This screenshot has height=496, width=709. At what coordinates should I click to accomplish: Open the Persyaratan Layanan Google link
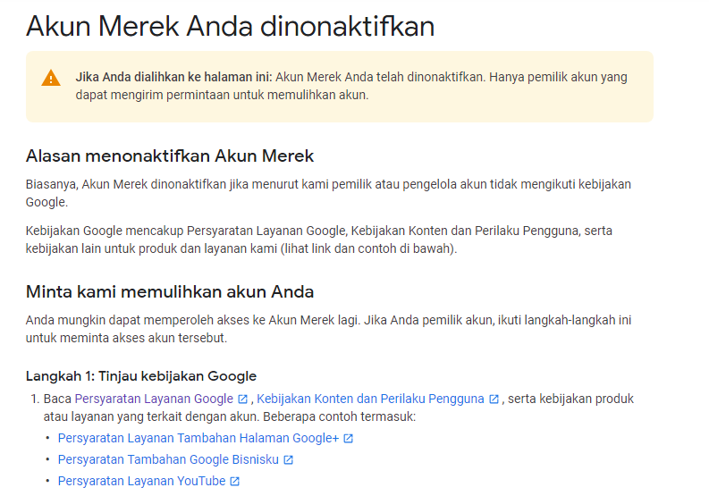click(x=154, y=399)
